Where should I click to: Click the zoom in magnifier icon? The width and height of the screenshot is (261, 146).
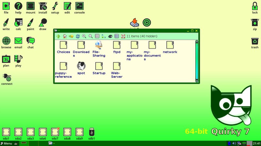[x=84, y=36]
